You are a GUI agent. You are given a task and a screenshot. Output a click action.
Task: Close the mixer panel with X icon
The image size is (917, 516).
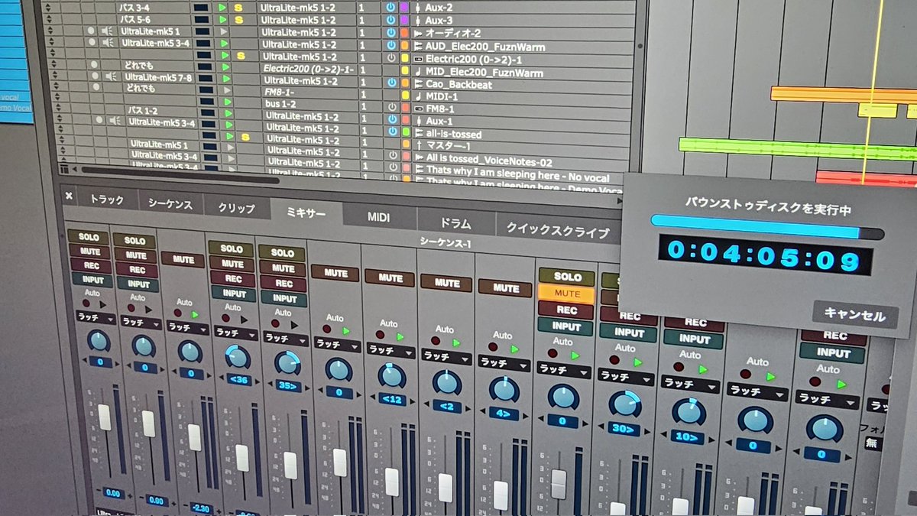[x=69, y=195]
